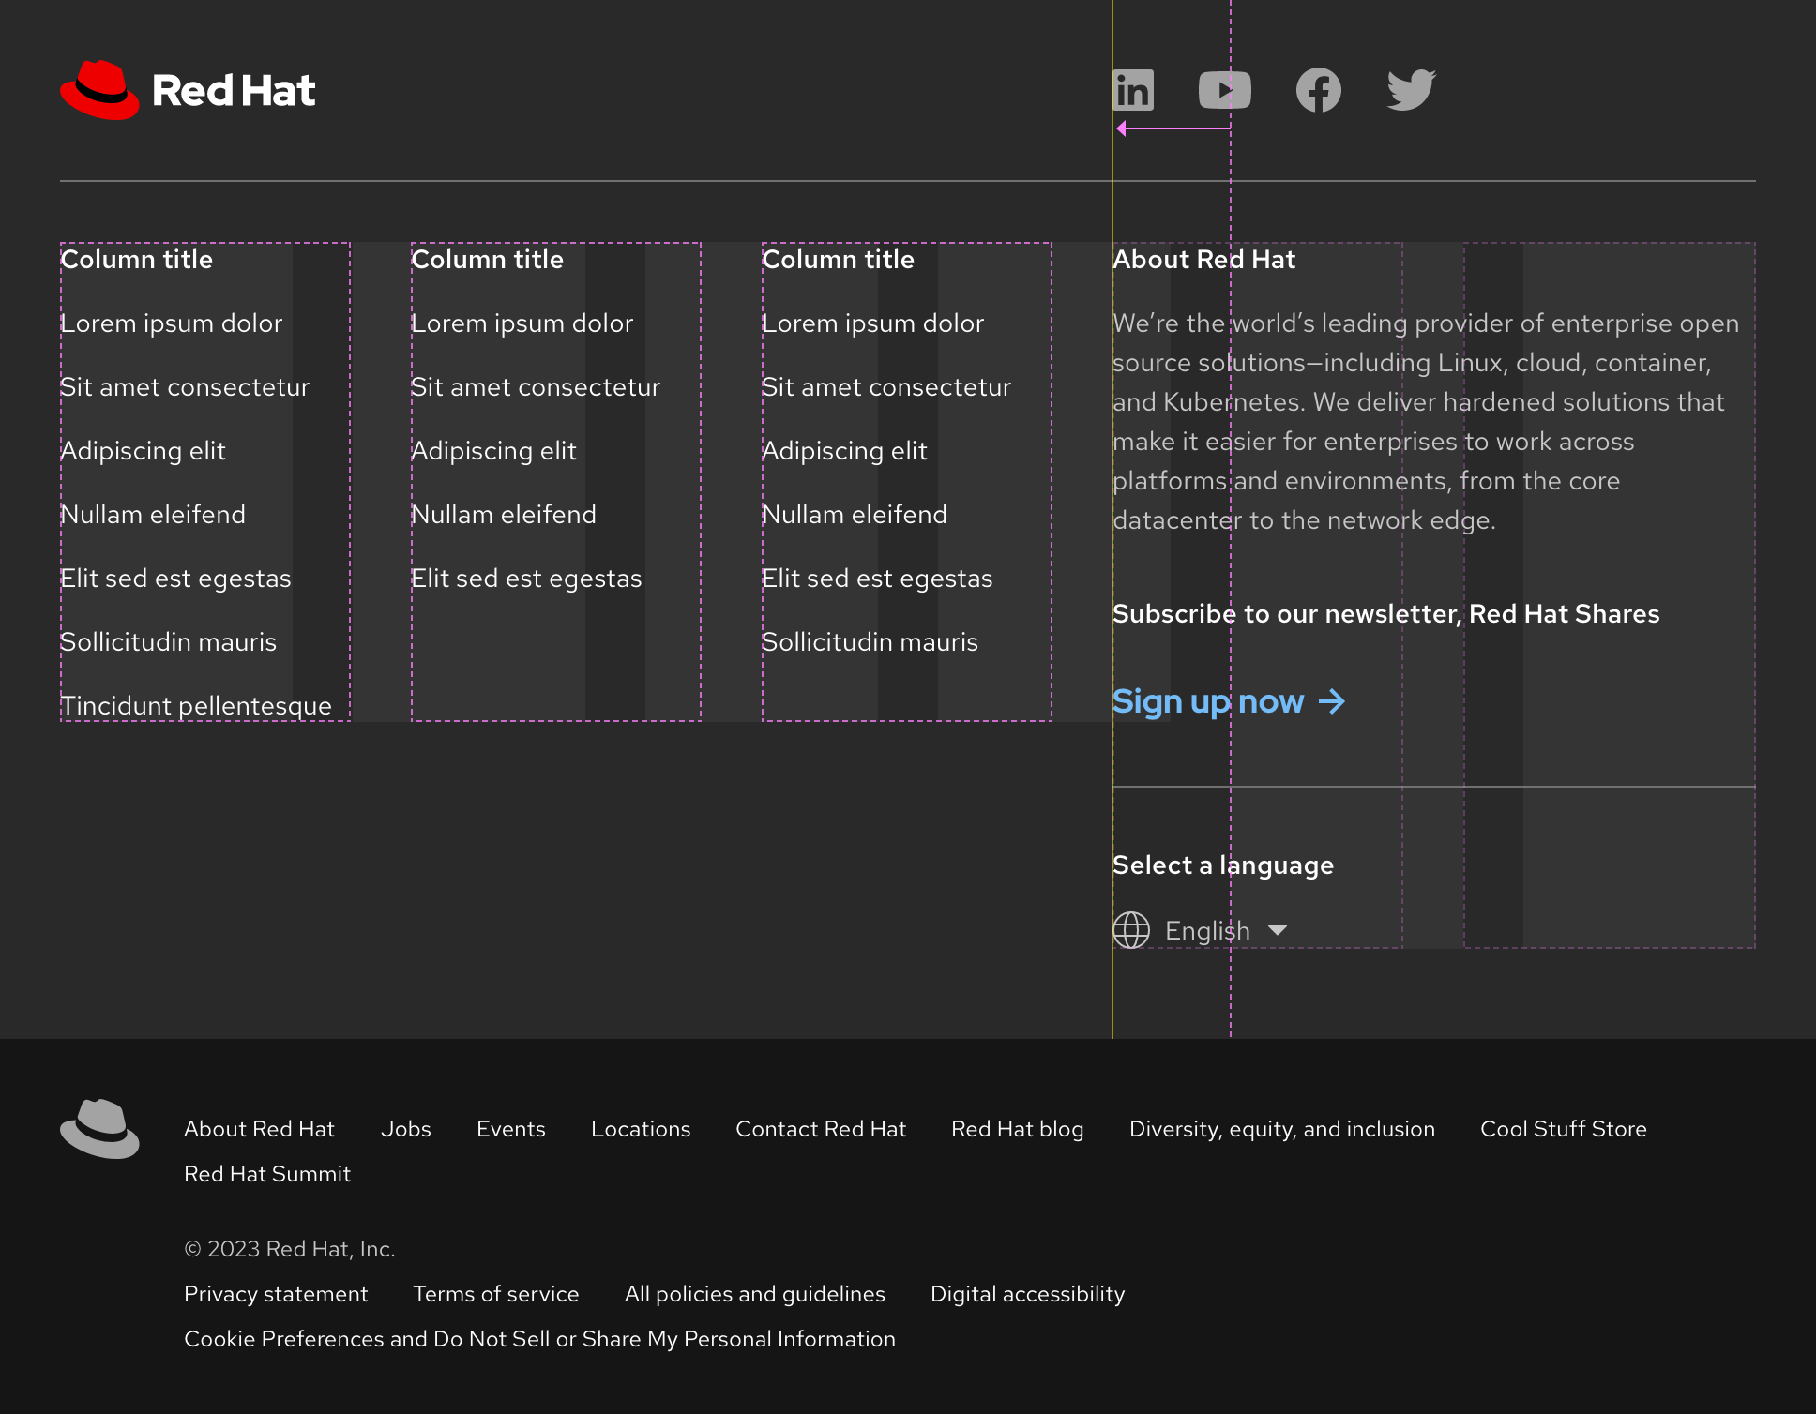Click Digital accessibility footer link

pos(1027,1293)
